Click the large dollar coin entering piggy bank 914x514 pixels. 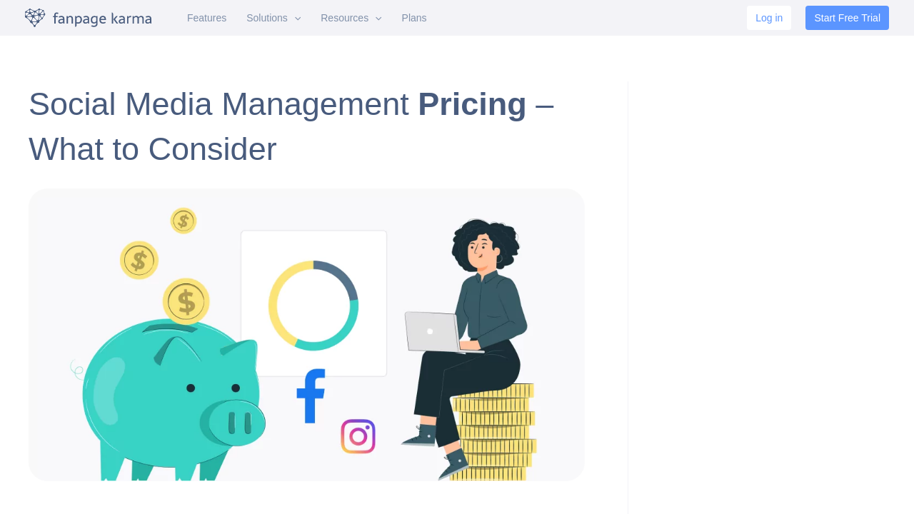(x=186, y=301)
